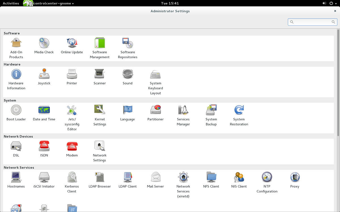Click the magnifier icon at the search field's right end

coord(333,22)
